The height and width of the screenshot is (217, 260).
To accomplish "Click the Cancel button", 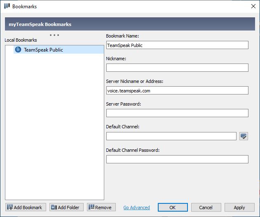I will [x=206, y=207].
